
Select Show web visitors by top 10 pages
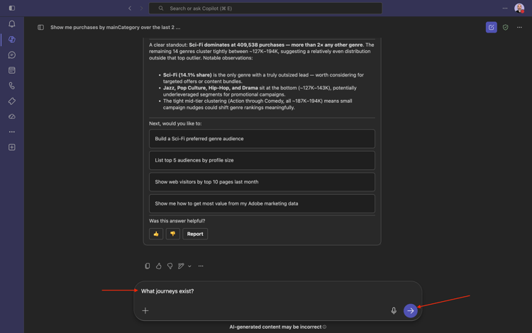(x=262, y=182)
